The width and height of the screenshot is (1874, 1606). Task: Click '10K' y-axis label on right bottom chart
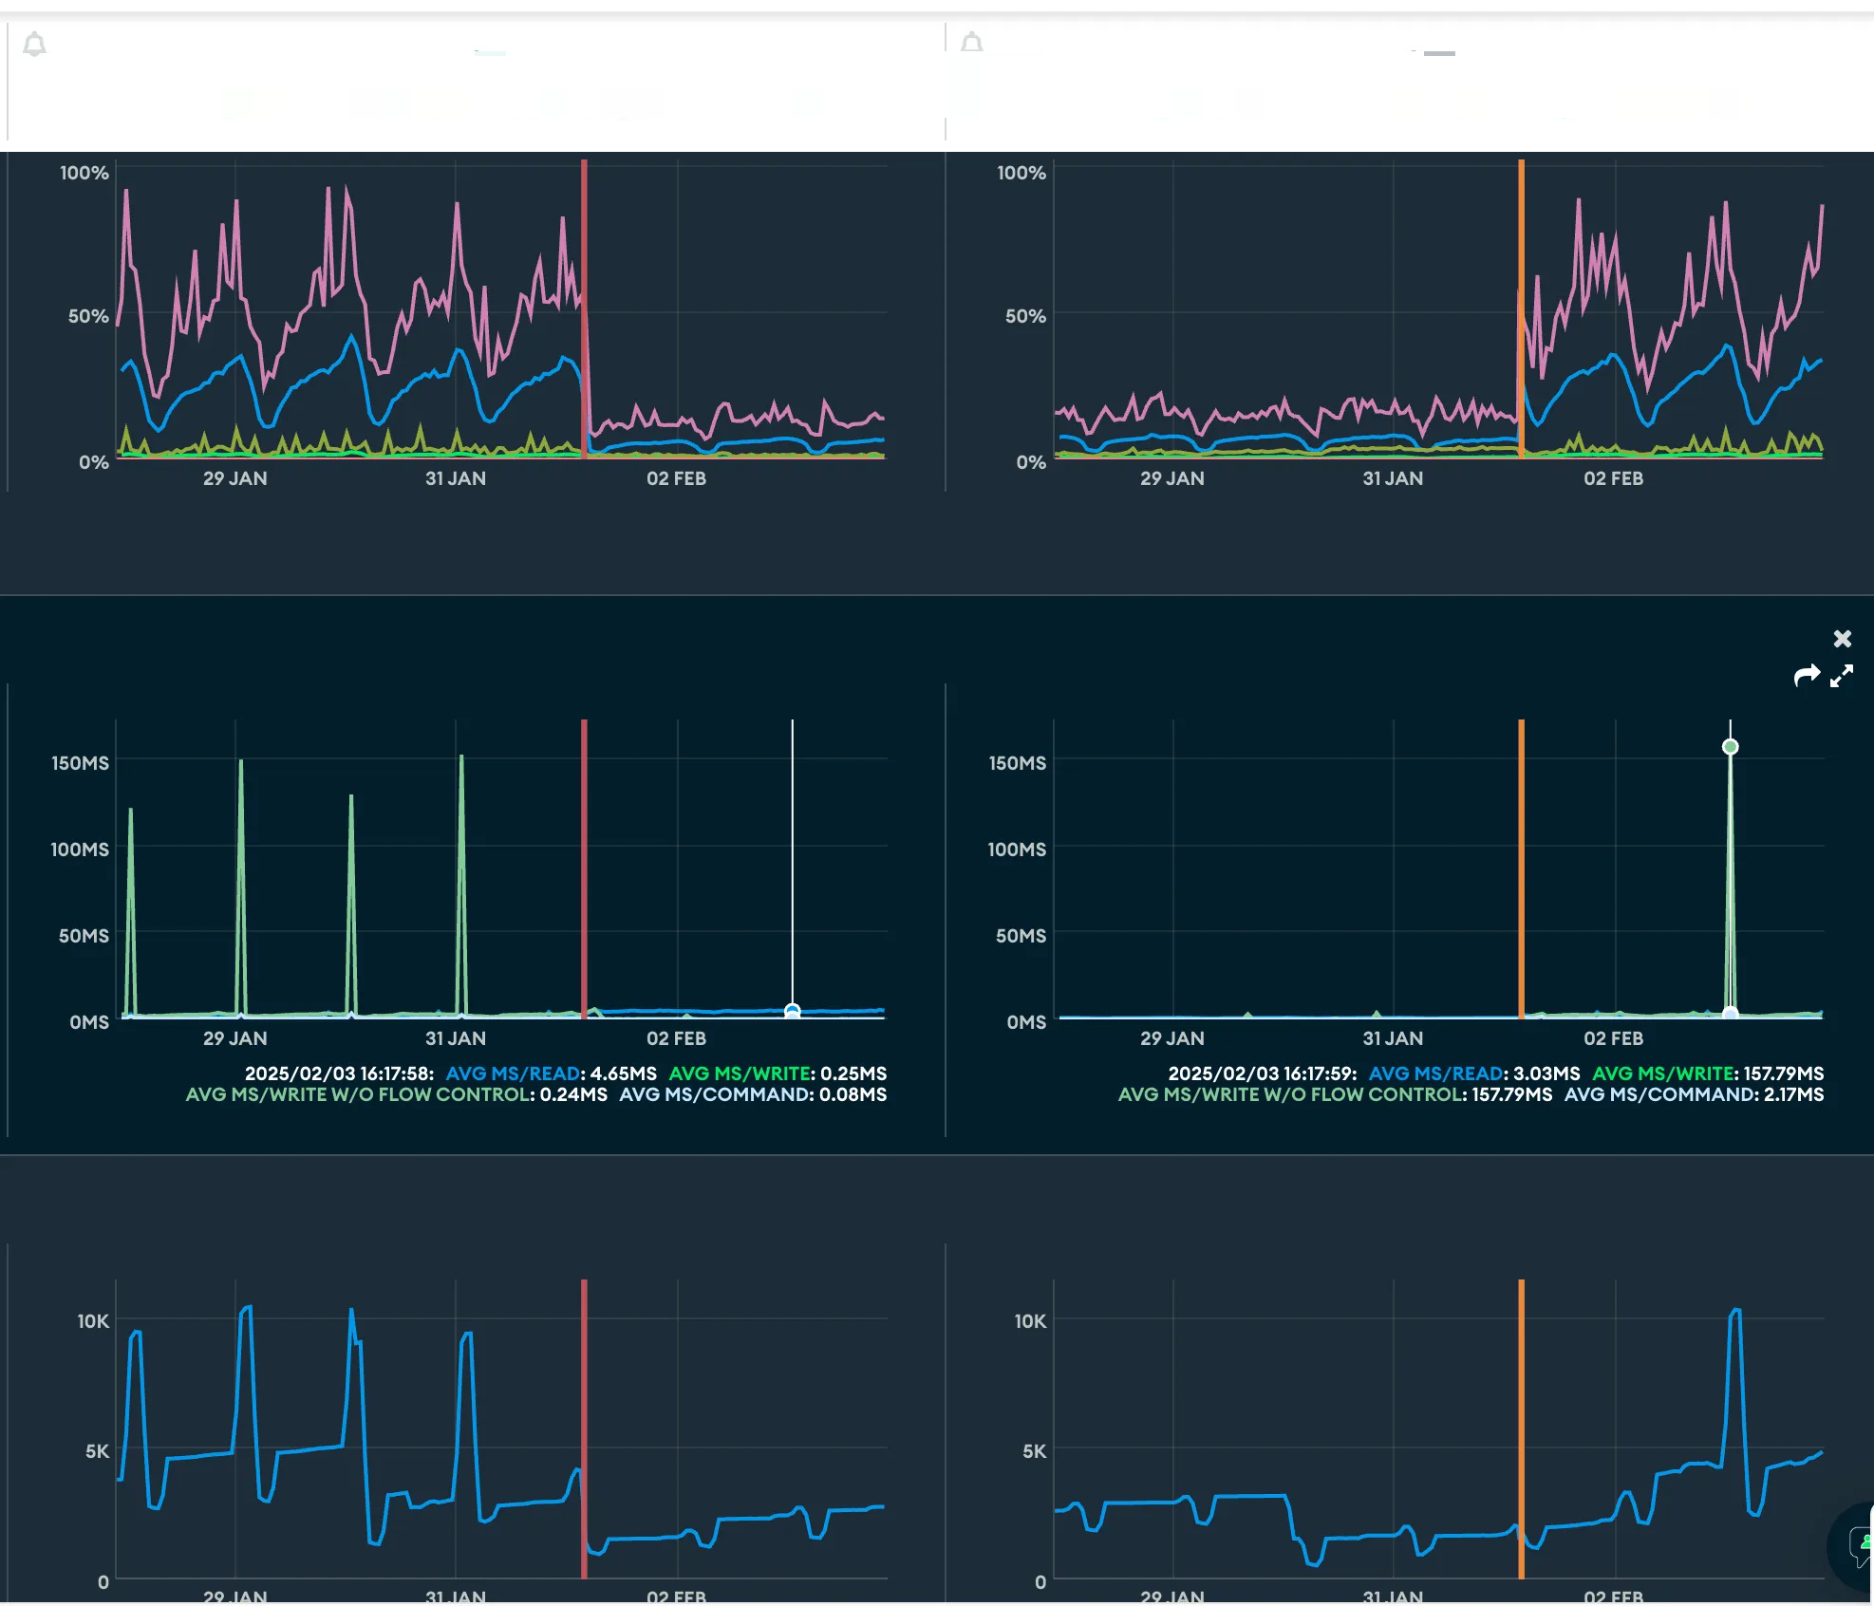point(1030,1321)
